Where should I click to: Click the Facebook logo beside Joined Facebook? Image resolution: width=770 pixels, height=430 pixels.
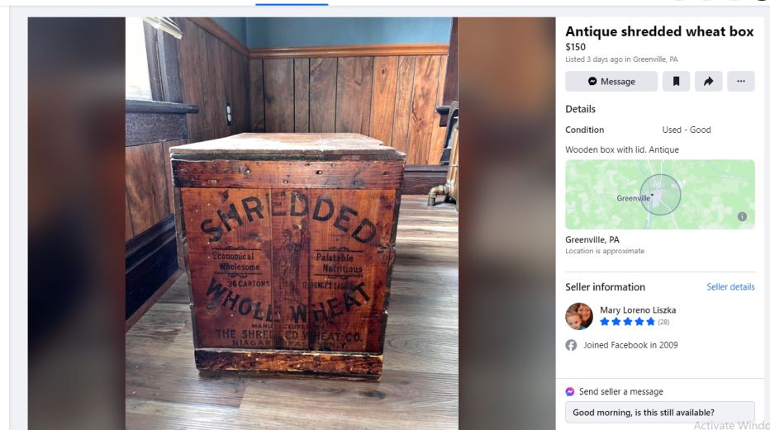click(x=571, y=345)
